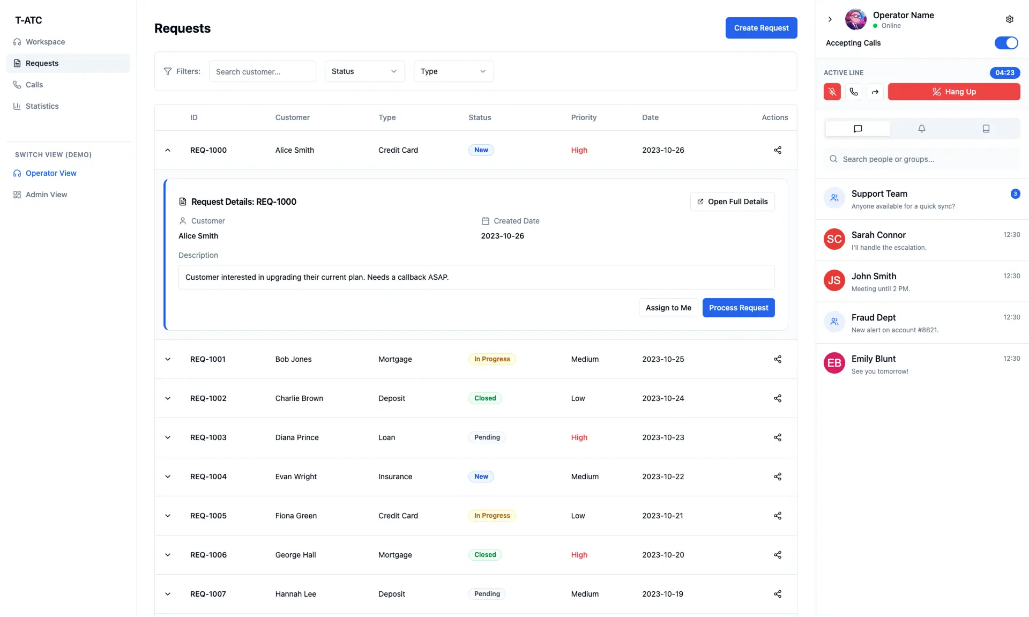The height and width of the screenshot is (617, 1029).
Task: Collapse the right operator panel chevron
Action: coord(830,19)
